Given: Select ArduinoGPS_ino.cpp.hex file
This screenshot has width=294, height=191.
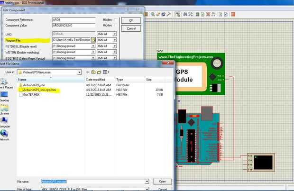Looking at the screenshot, I should (x=39, y=90).
